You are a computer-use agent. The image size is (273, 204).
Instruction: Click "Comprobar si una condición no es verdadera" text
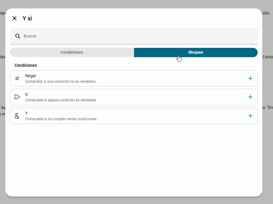pos(61,82)
